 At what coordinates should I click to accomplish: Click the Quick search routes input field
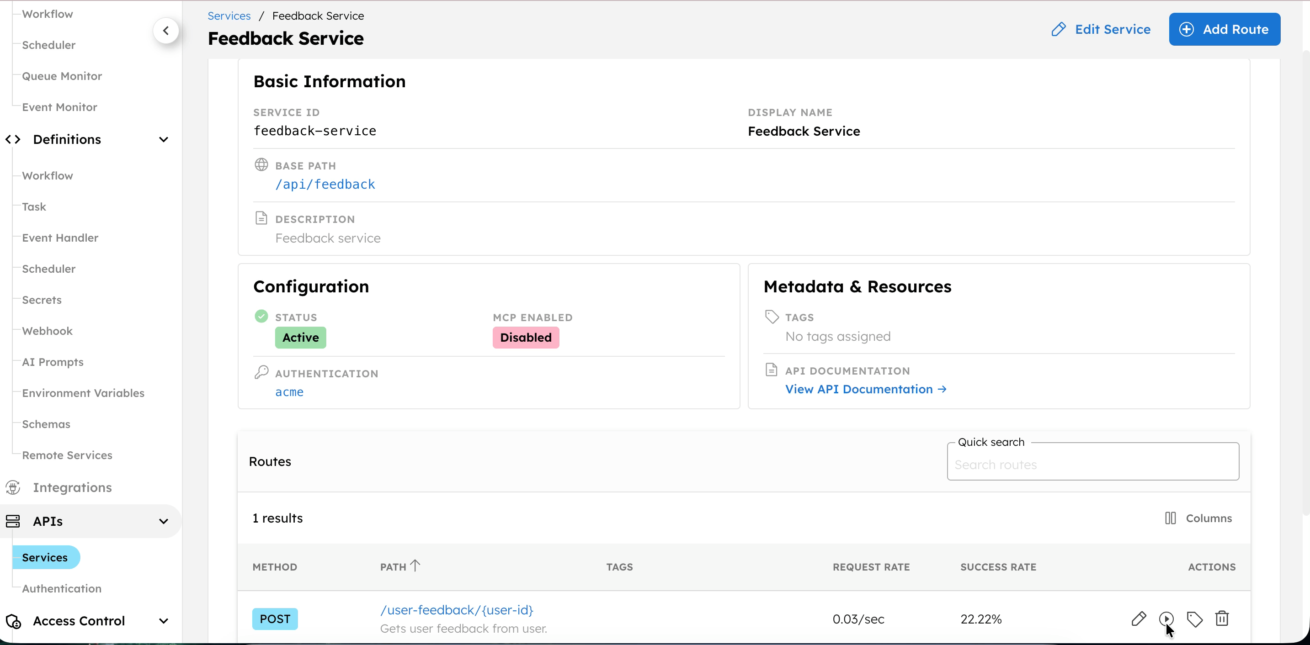[1093, 464]
